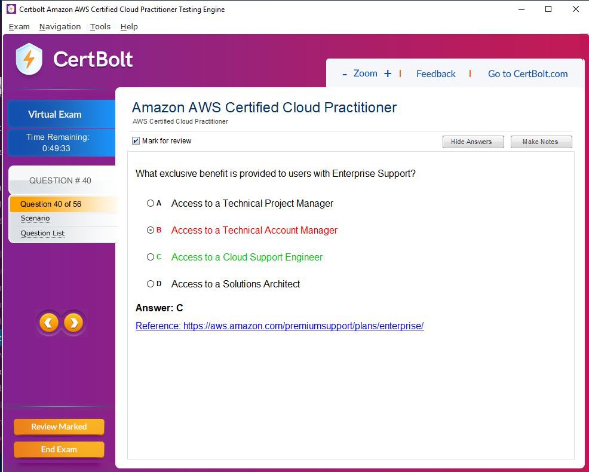Click 'Access to a Cloud Support Engineer' text

(247, 257)
